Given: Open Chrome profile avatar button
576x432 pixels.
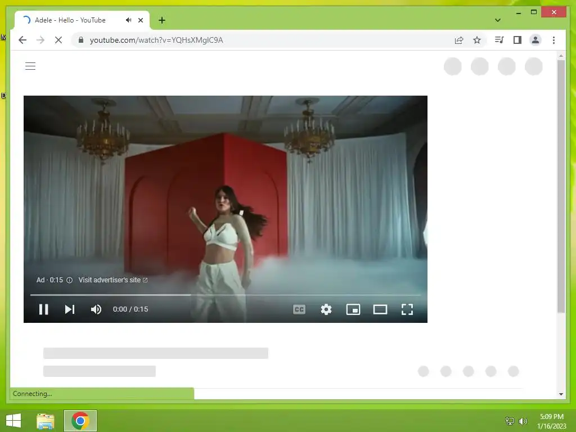Looking at the screenshot, I should click(535, 40).
